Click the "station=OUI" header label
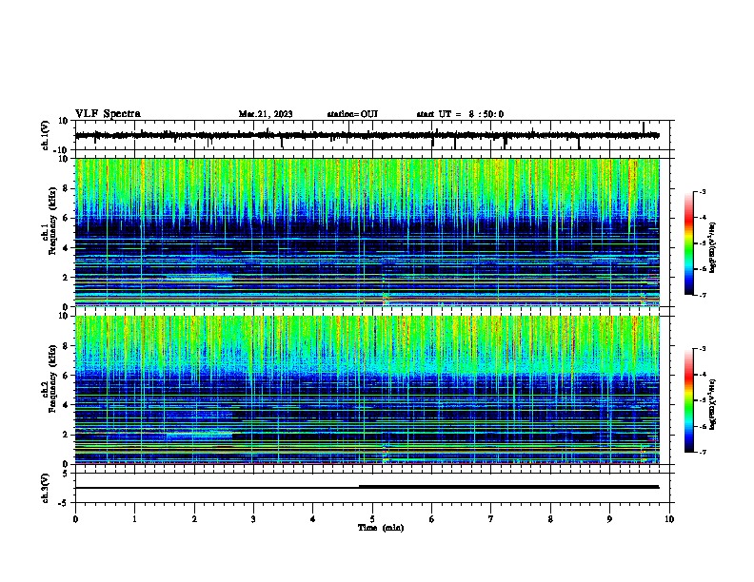Image resolution: width=754 pixels, height=582 pixels. [x=352, y=114]
